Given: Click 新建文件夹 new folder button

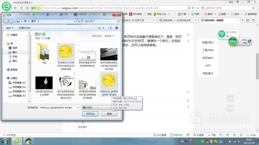Looking at the screenshot, I should [25, 28].
